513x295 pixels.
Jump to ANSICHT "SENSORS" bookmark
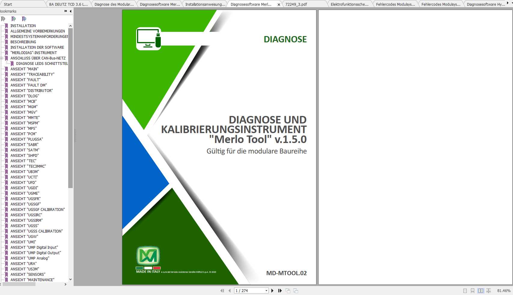[28, 274]
